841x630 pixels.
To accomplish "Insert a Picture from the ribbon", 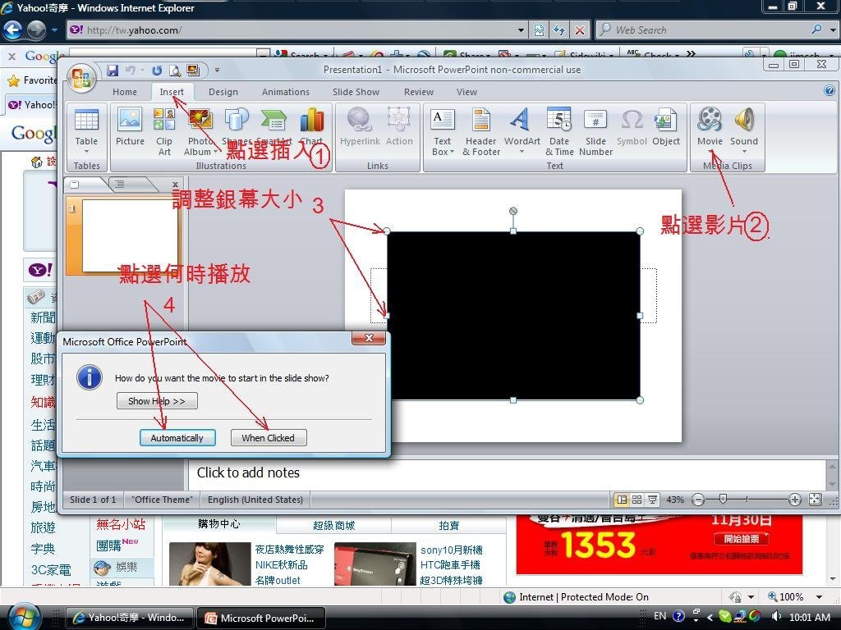I will [130, 126].
